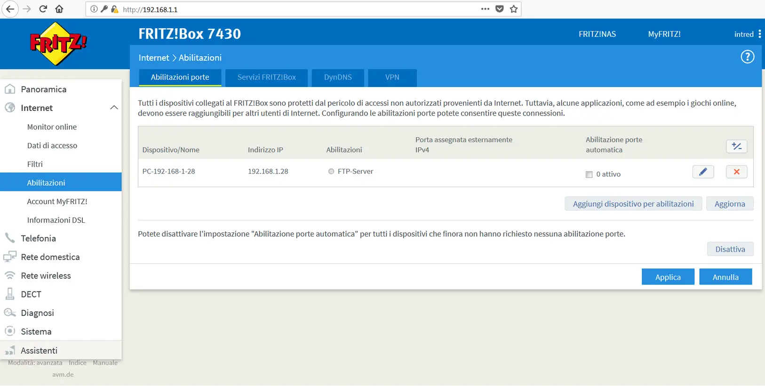The image size is (765, 386).
Task: Open the Servizi FRITZ!Box tab
Action: [x=266, y=78]
